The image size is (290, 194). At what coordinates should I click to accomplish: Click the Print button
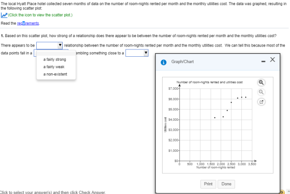click(208, 184)
